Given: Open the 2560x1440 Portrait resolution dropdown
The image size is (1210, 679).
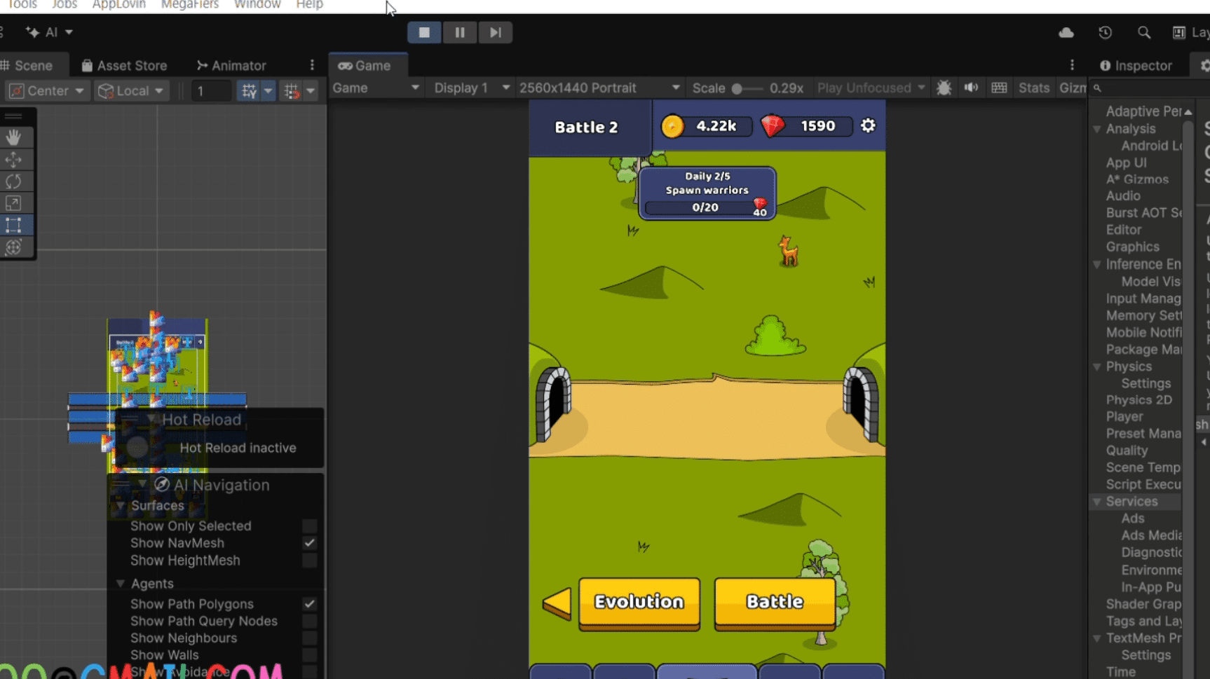Looking at the screenshot, I should (x=599, y=88).
